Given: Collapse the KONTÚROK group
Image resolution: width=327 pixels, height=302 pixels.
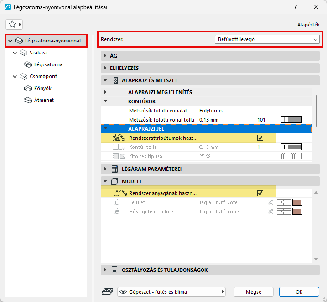Looking at the screenshot, I should click(105, 101).
